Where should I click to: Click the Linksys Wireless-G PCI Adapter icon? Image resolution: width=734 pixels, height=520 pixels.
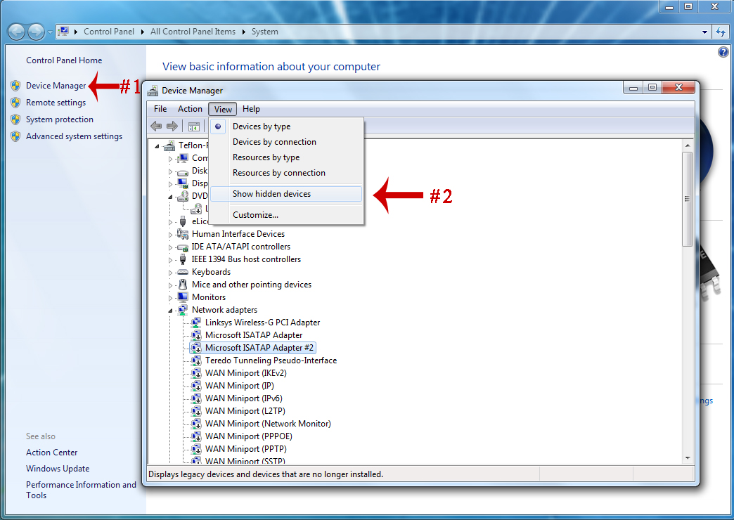coord(196,323)
